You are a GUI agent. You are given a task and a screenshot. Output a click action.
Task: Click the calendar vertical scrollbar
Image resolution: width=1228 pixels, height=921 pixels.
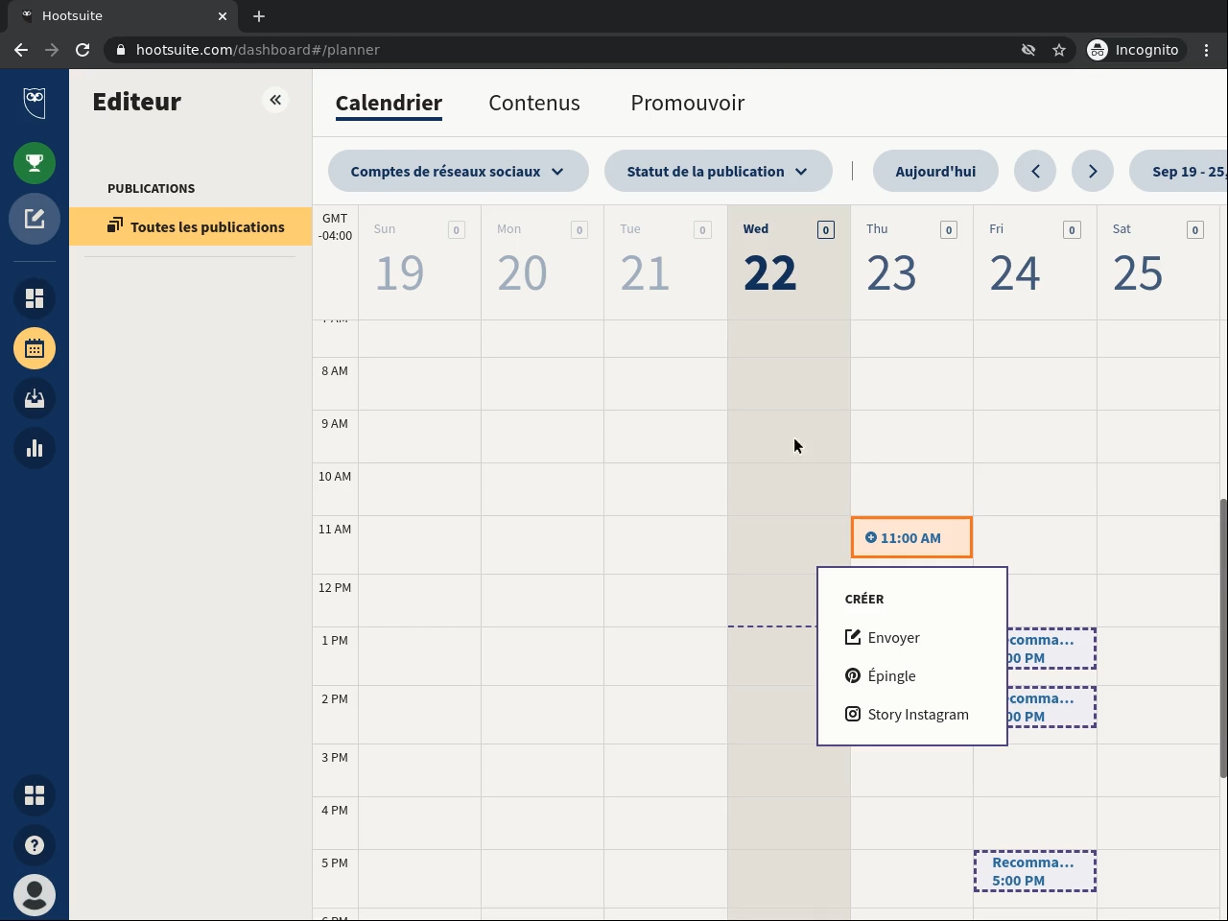[1223, 638]
